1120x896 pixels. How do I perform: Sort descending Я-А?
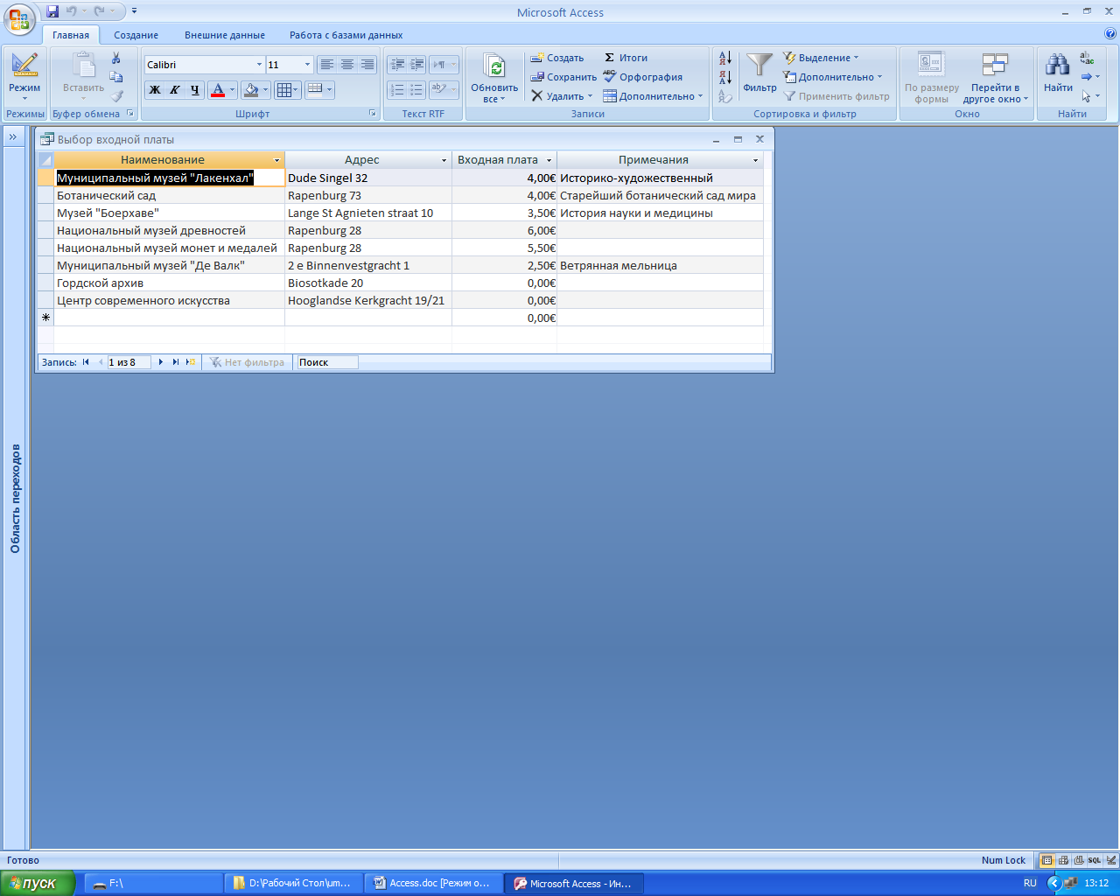pyautogui.click(x=725, y=77)
